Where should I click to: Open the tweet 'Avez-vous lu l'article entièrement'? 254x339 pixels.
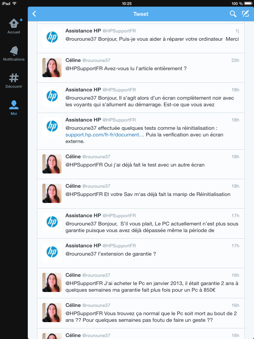[x=141, y=68]
